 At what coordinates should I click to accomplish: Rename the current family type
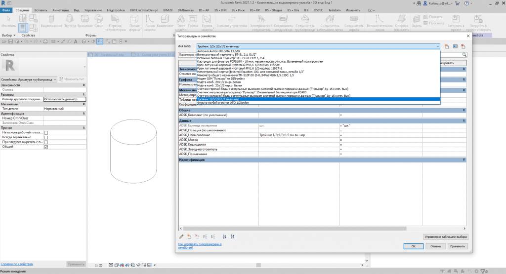pos(455,46)
